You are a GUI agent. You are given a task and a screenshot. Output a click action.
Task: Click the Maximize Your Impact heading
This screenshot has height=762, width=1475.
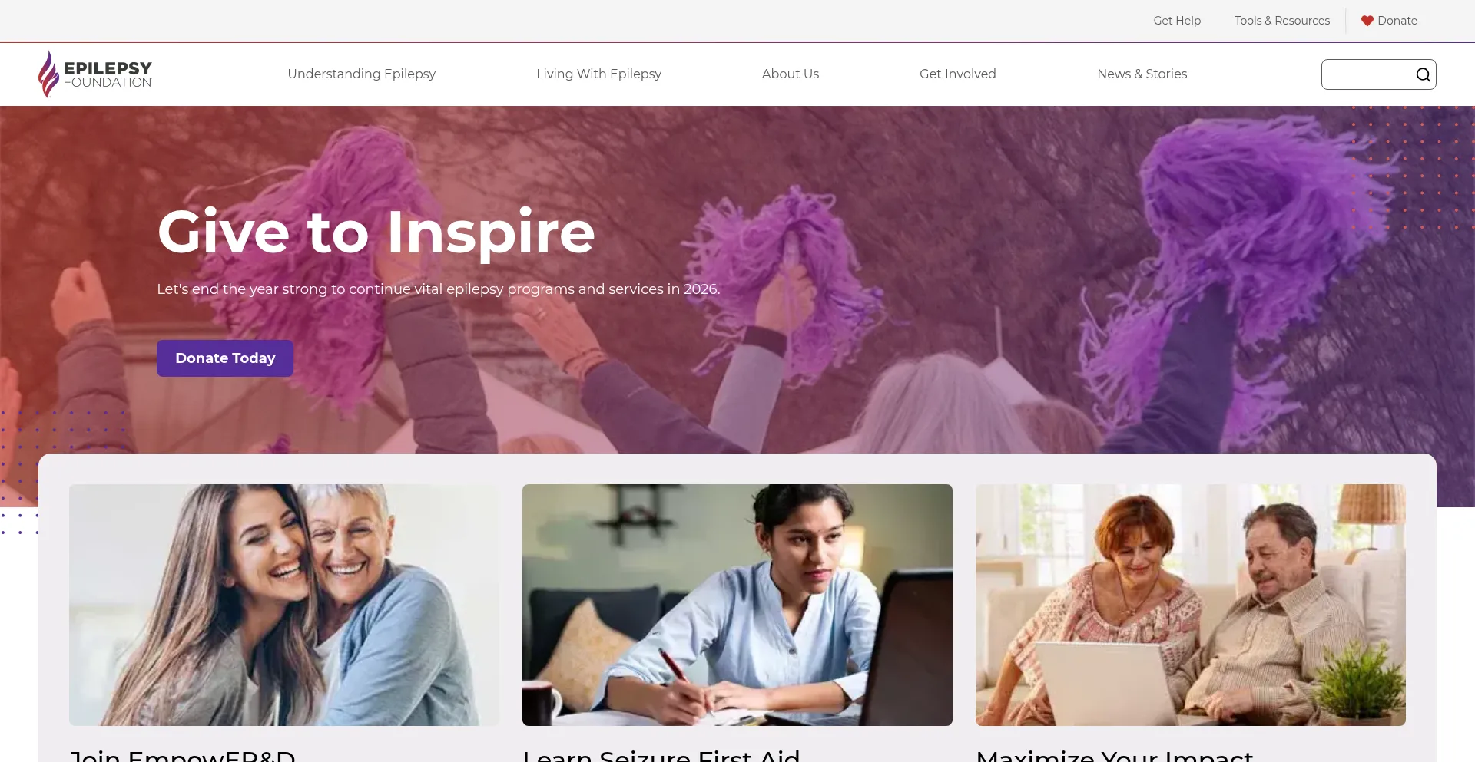coord(1115,755)
